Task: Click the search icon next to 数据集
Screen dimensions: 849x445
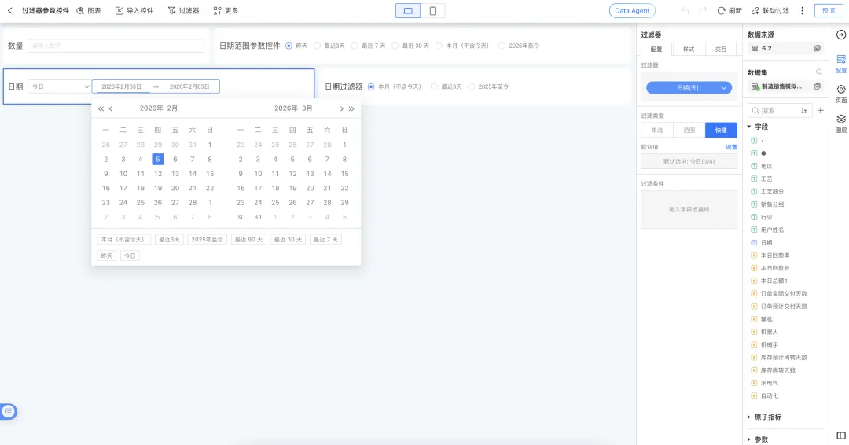Action: pos(818,72)
